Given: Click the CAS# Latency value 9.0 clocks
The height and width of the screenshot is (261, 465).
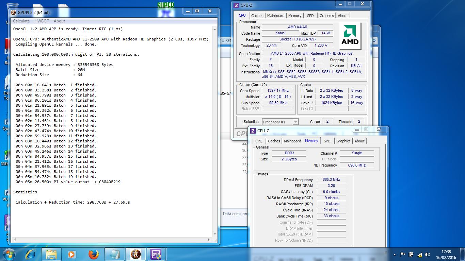Looking at the screenshot, I should 331,192.
